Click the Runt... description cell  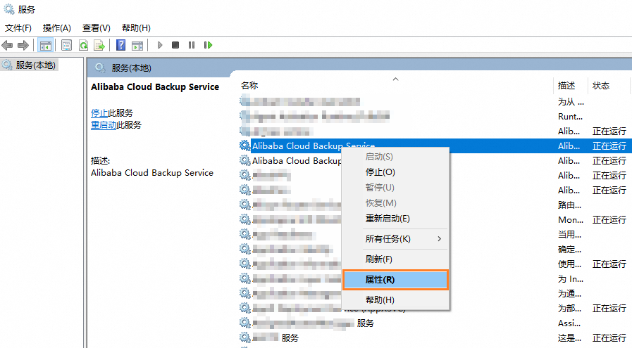coord(570,116)
